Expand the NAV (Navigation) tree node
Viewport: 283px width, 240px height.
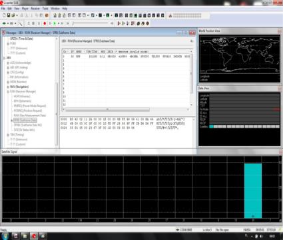click(x=8, y=86)
